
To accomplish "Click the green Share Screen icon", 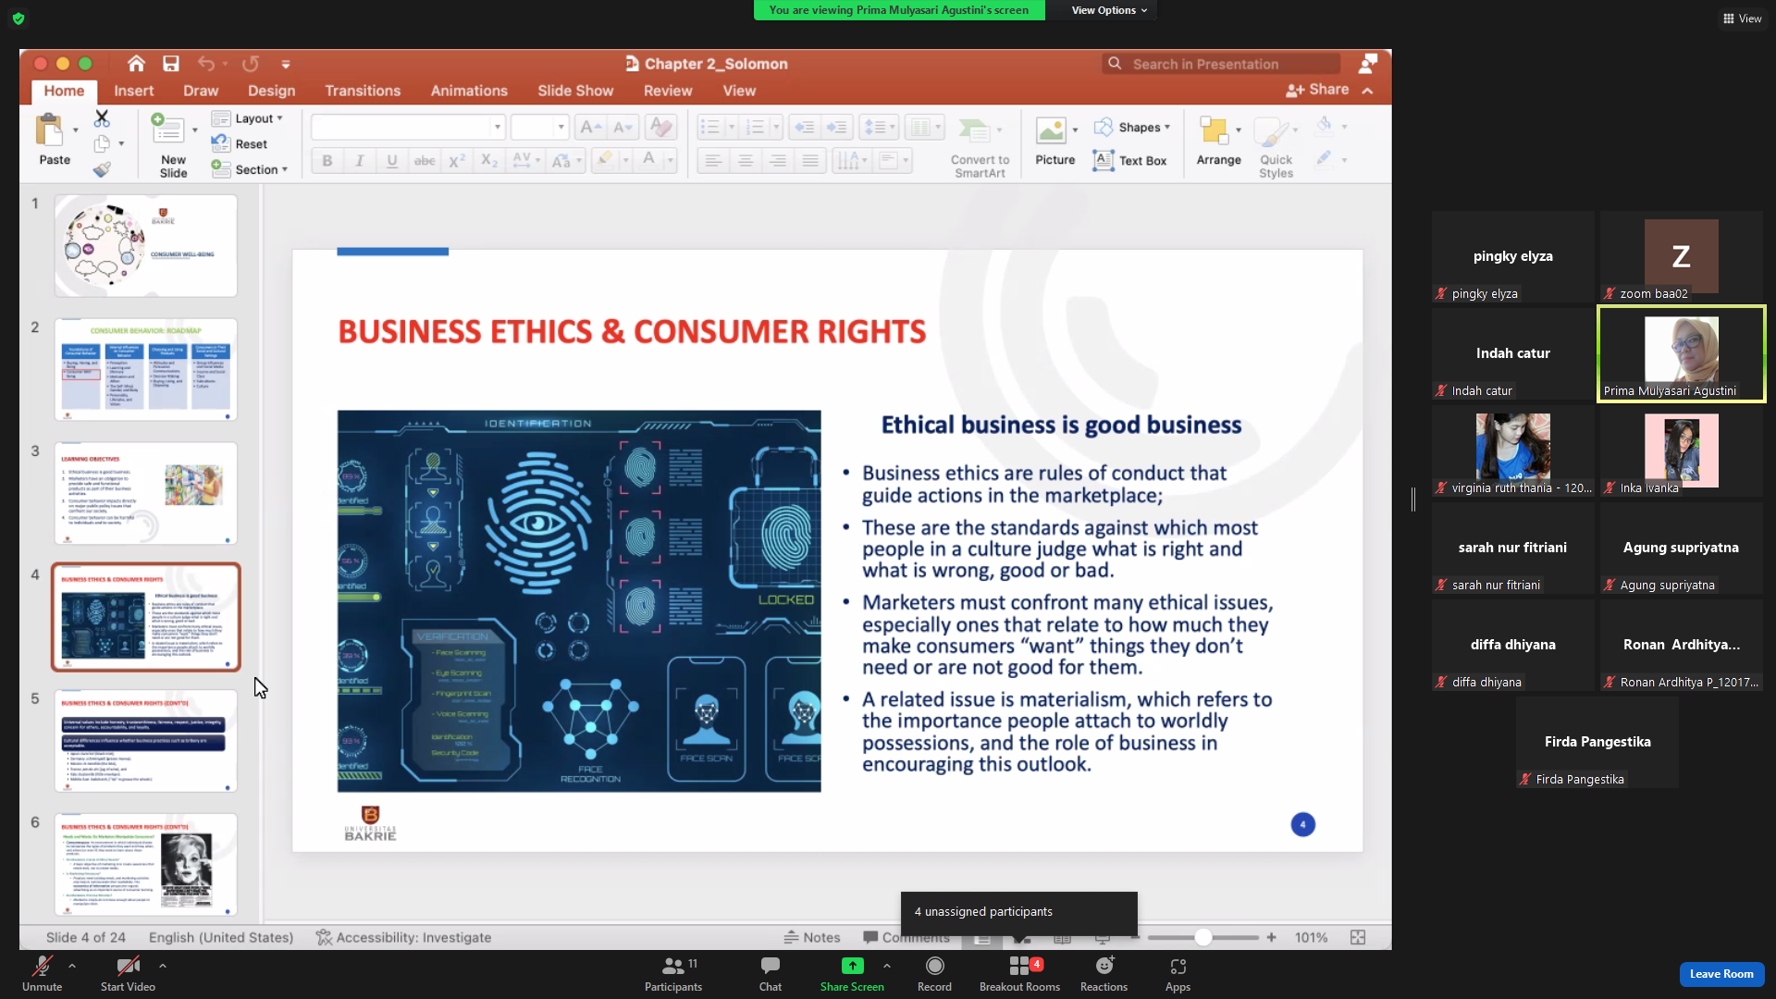I will (852, 966).
